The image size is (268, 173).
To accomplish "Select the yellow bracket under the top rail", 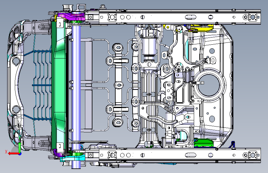I will point(202,28).
